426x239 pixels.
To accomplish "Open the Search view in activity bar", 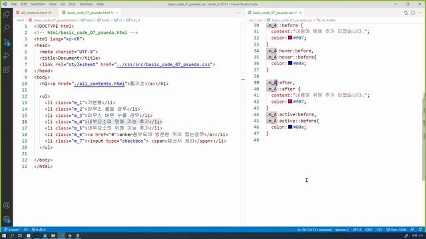I will coord(7,28).
